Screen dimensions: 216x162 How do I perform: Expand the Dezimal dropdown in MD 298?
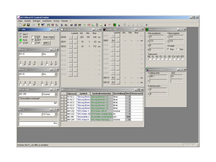(56, 94)
